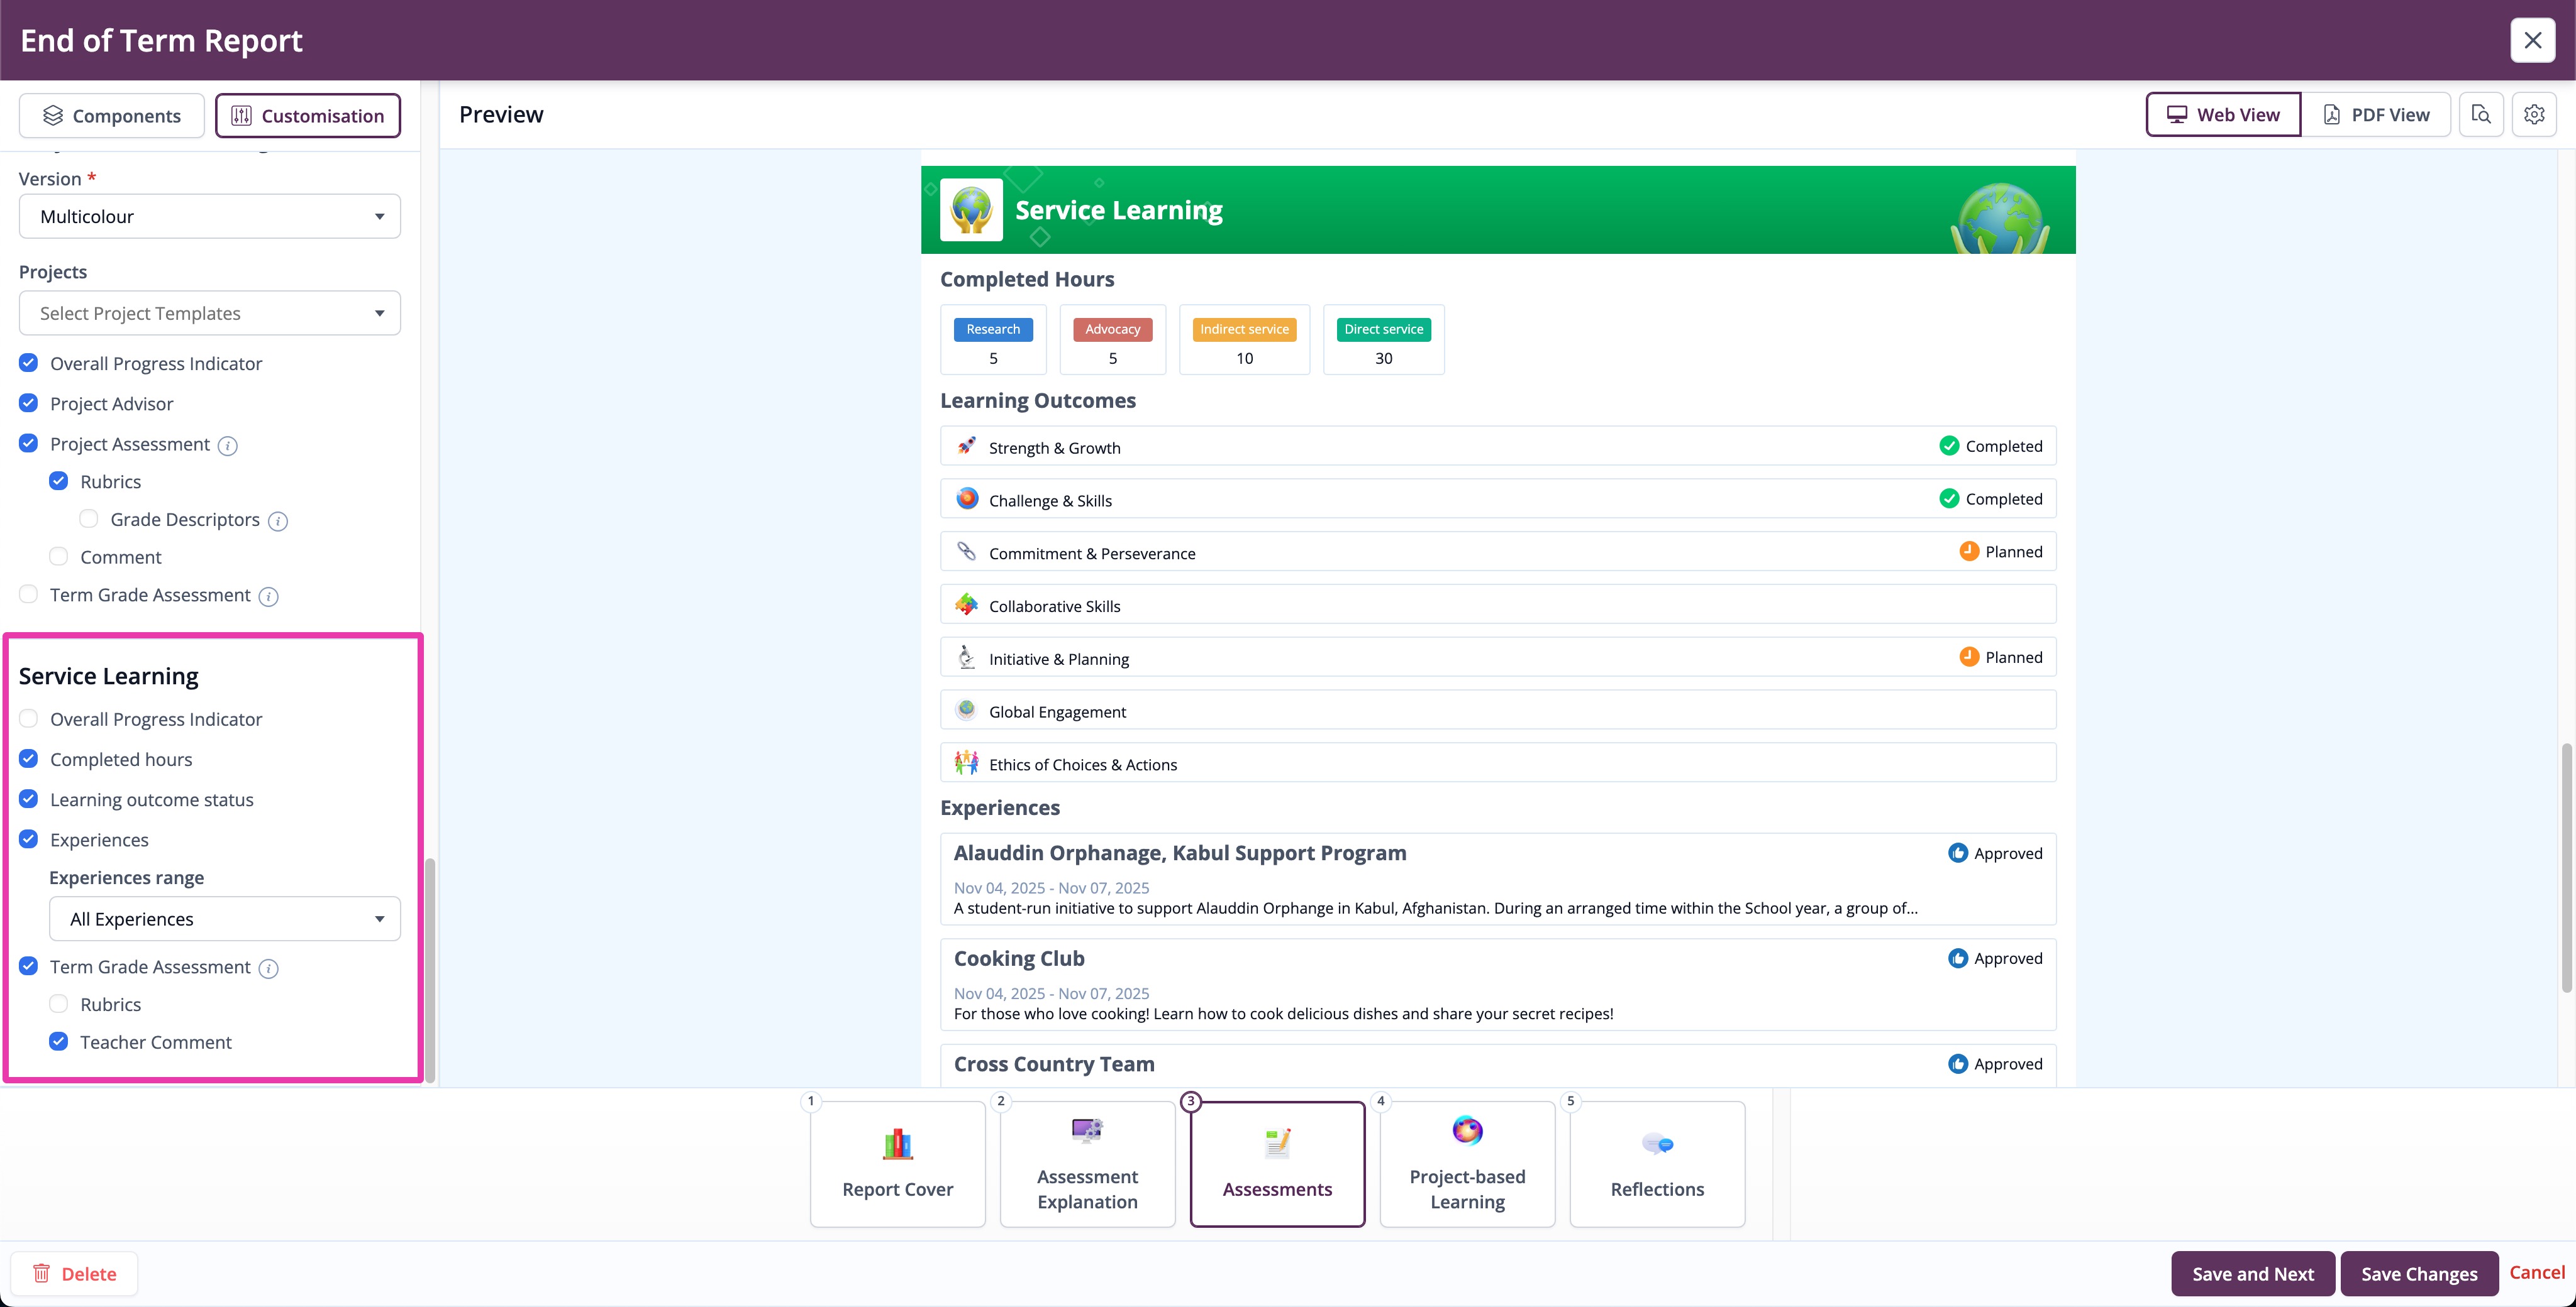Switch to the Components tab

pyautogui.click(x=111, y=116)
